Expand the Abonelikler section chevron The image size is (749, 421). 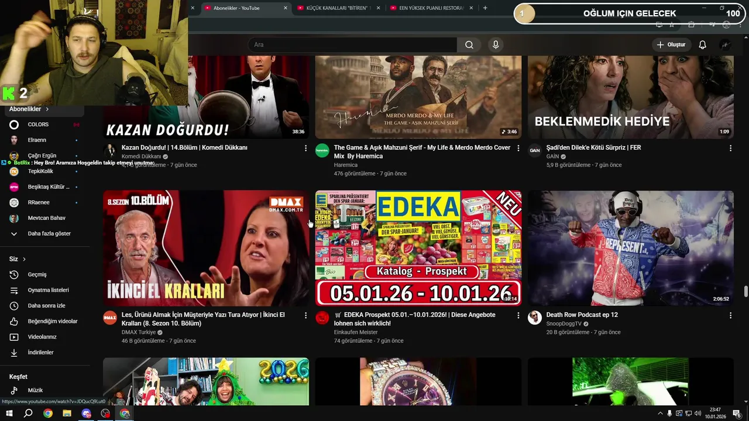47,109
